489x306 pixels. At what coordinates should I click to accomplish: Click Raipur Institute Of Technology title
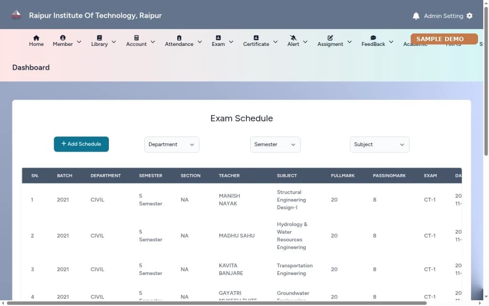click(96, 16)
